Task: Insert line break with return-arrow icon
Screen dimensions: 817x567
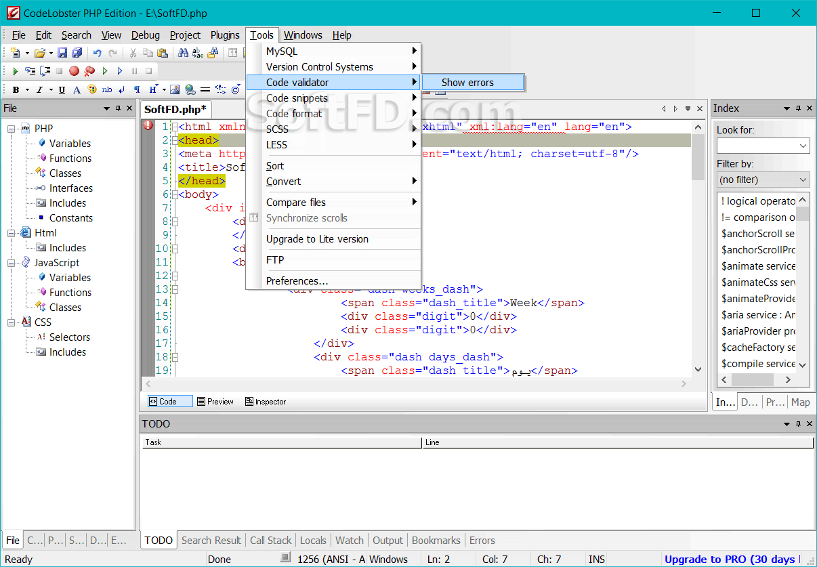Action: point(122,89)
